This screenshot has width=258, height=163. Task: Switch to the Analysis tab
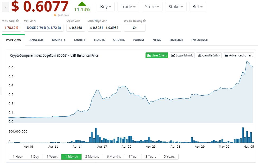(x=37, y=40)
